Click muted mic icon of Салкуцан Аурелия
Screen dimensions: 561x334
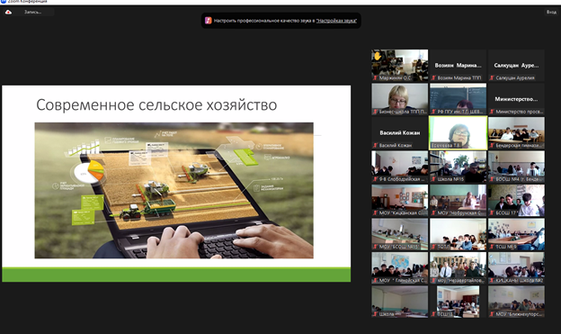(493, 77)
